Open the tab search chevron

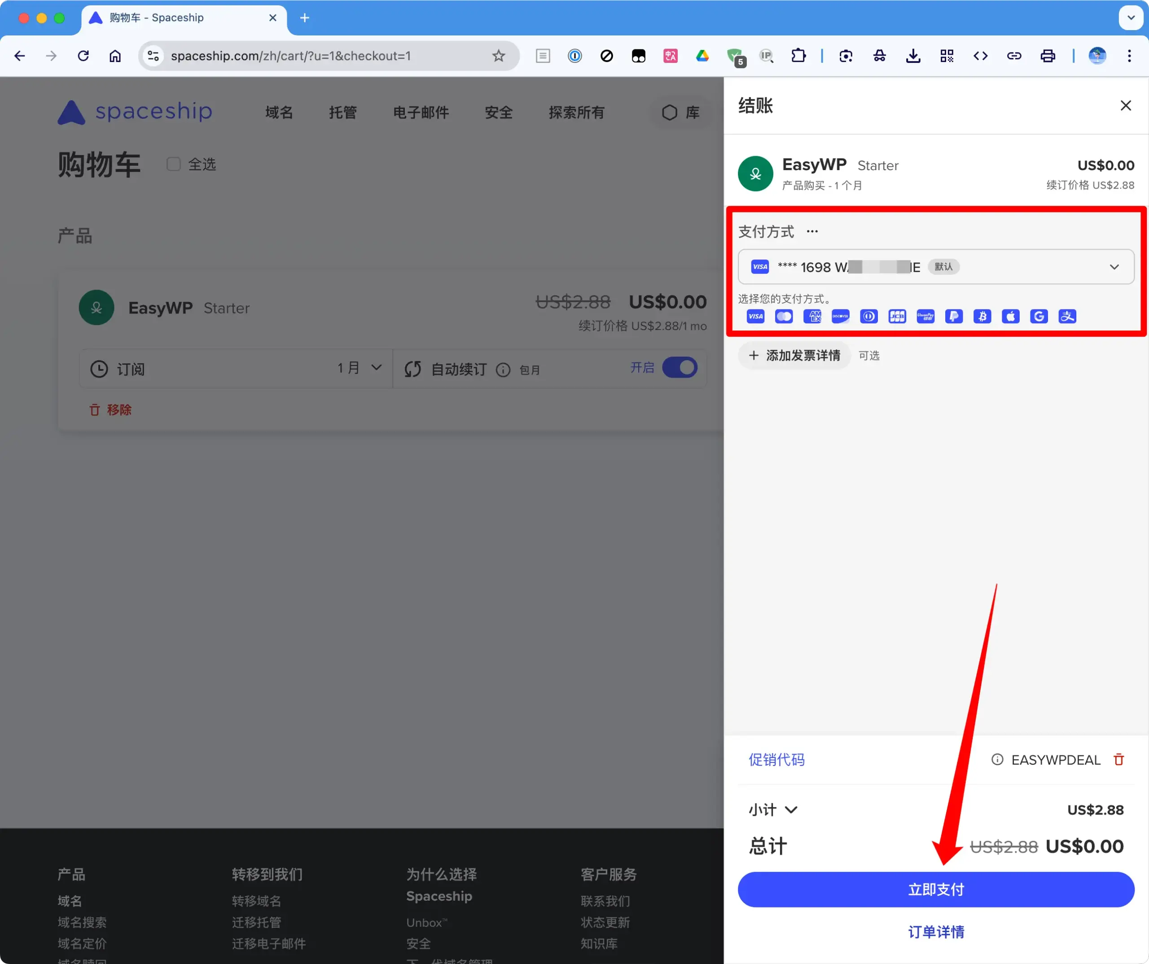1131,18
